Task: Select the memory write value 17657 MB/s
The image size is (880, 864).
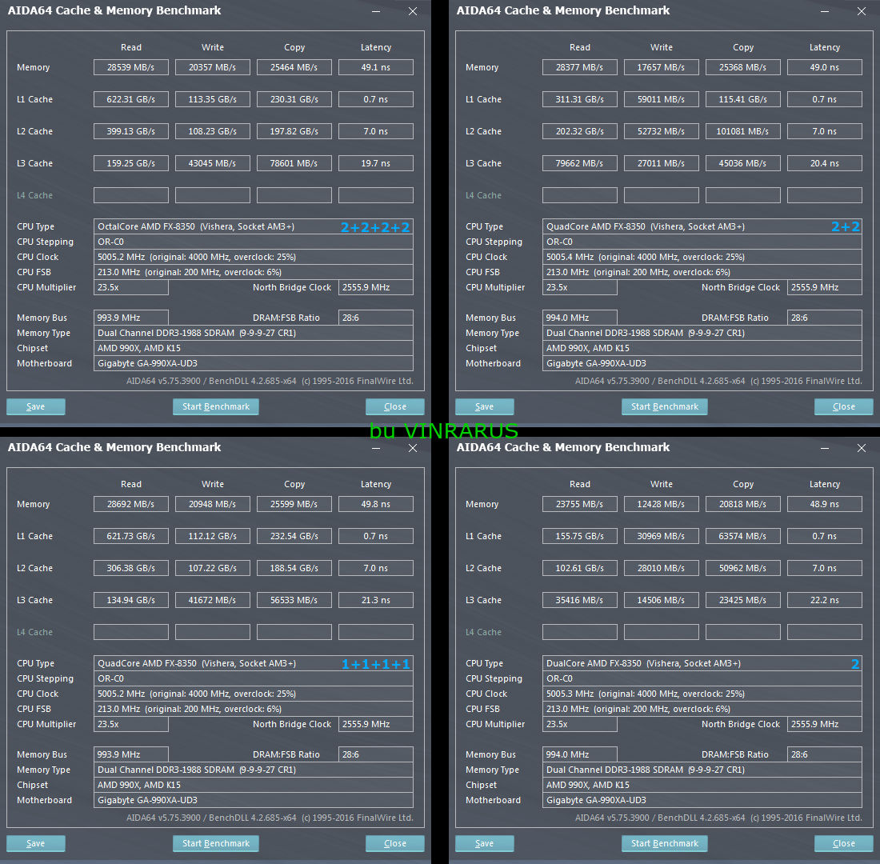Action: coord(661,67)
